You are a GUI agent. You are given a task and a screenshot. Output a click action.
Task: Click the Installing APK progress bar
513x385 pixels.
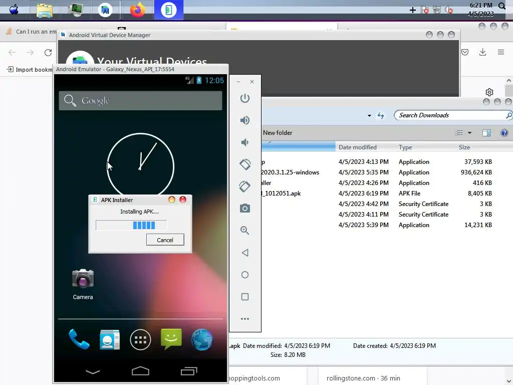tap(131, 225)
